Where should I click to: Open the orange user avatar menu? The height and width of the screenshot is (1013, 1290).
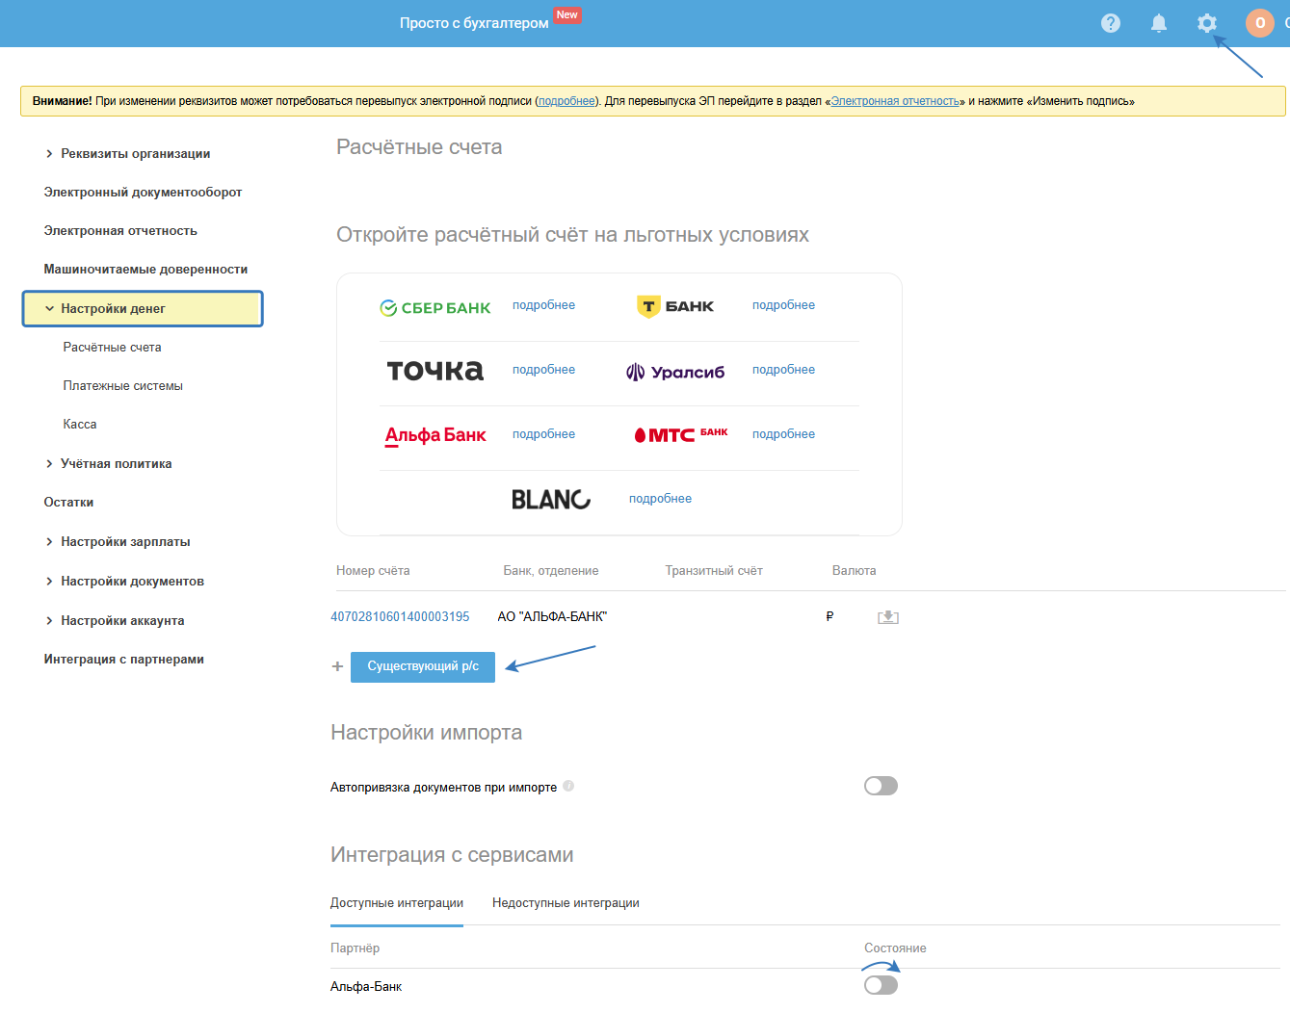[x=1260, y=23]
